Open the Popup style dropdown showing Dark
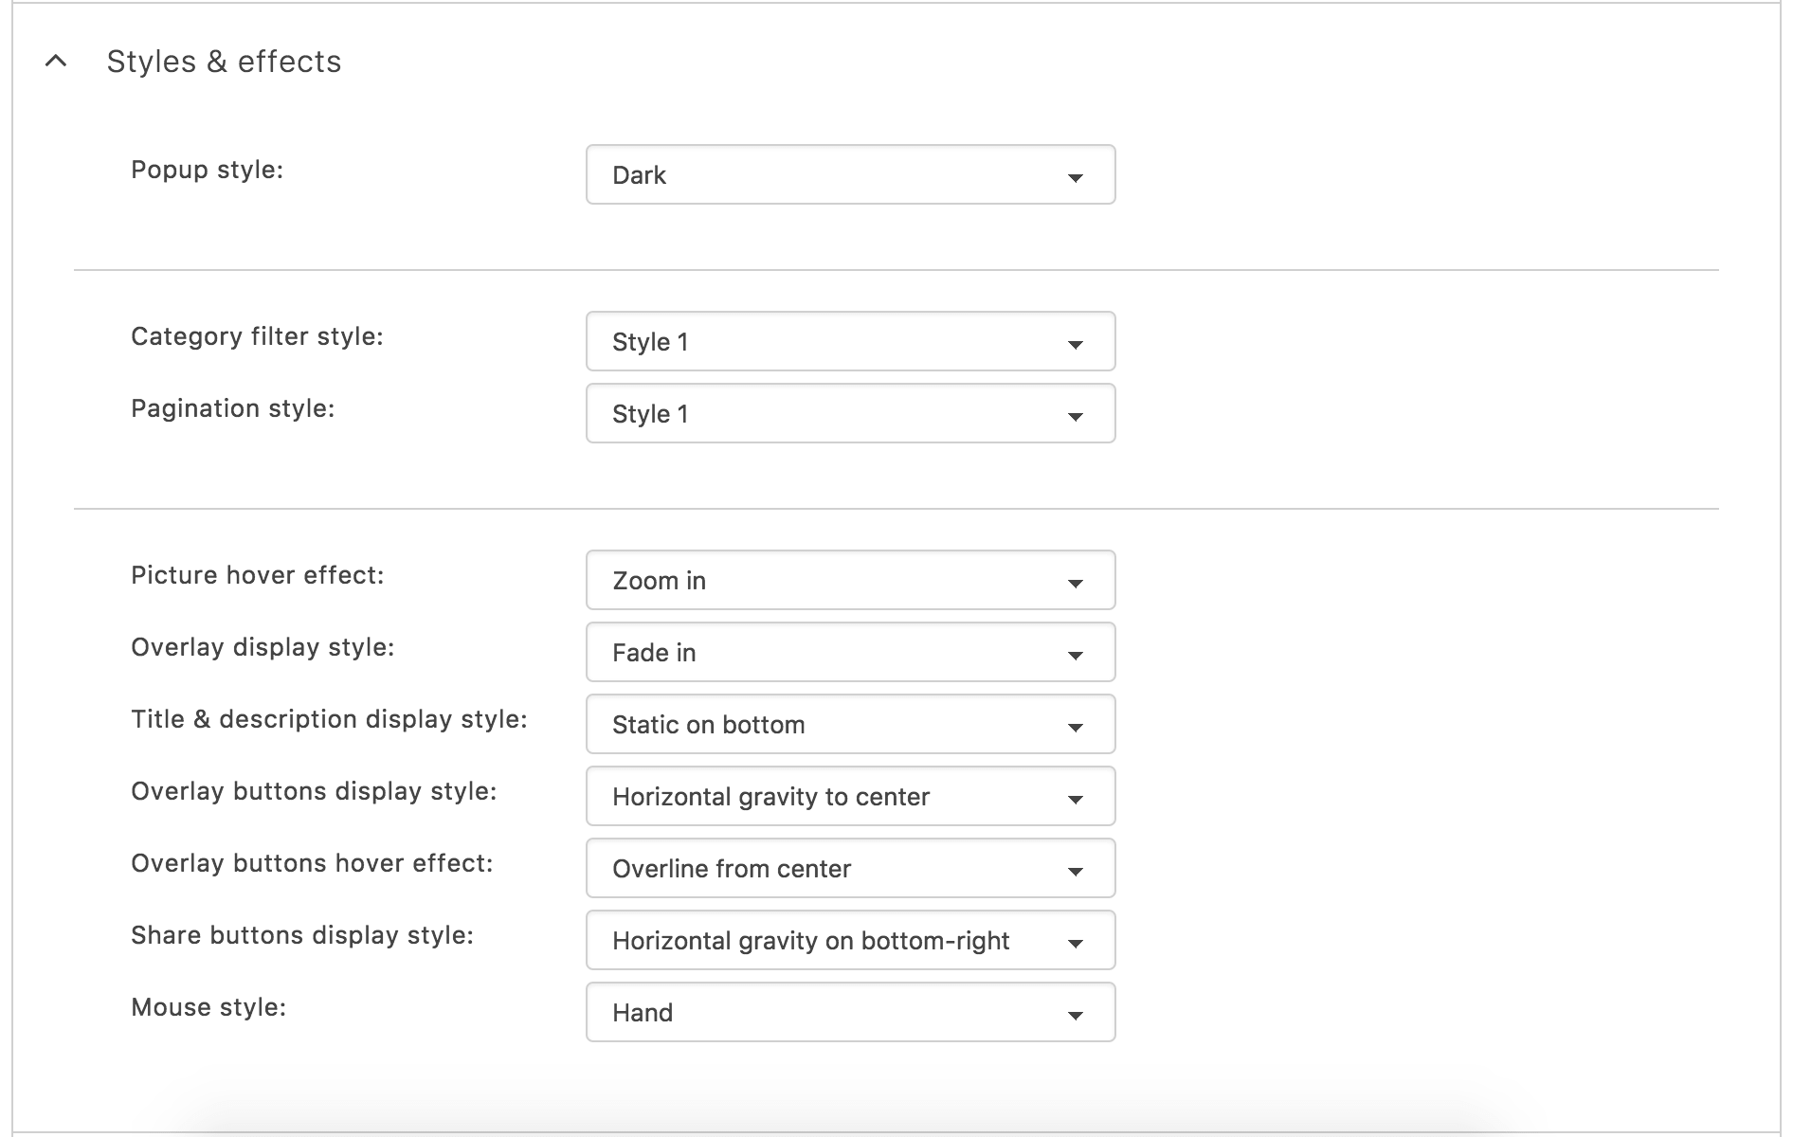Image resolution: width=1793 pixels, height=1137 pixels. tap(849, 174)
